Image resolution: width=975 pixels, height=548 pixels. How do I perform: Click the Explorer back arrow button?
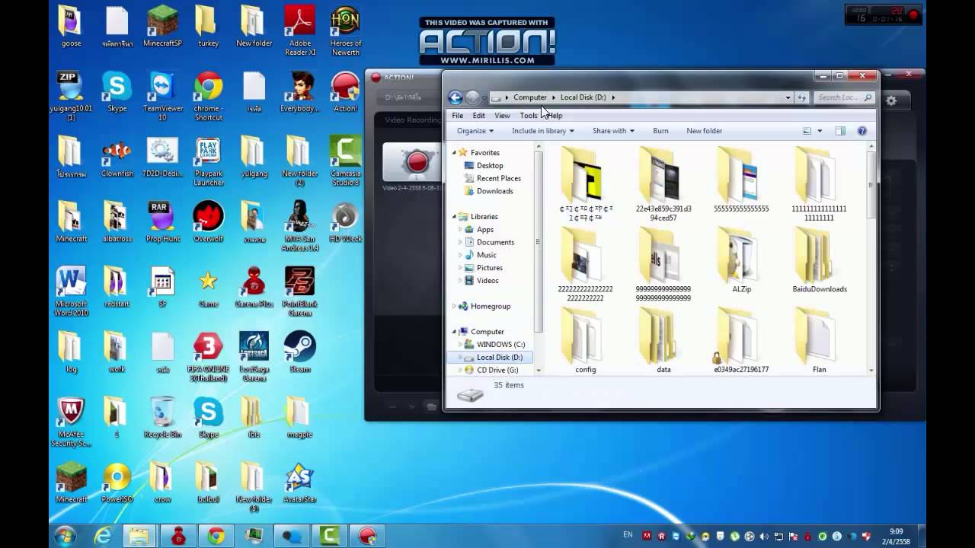click(456, 97)
